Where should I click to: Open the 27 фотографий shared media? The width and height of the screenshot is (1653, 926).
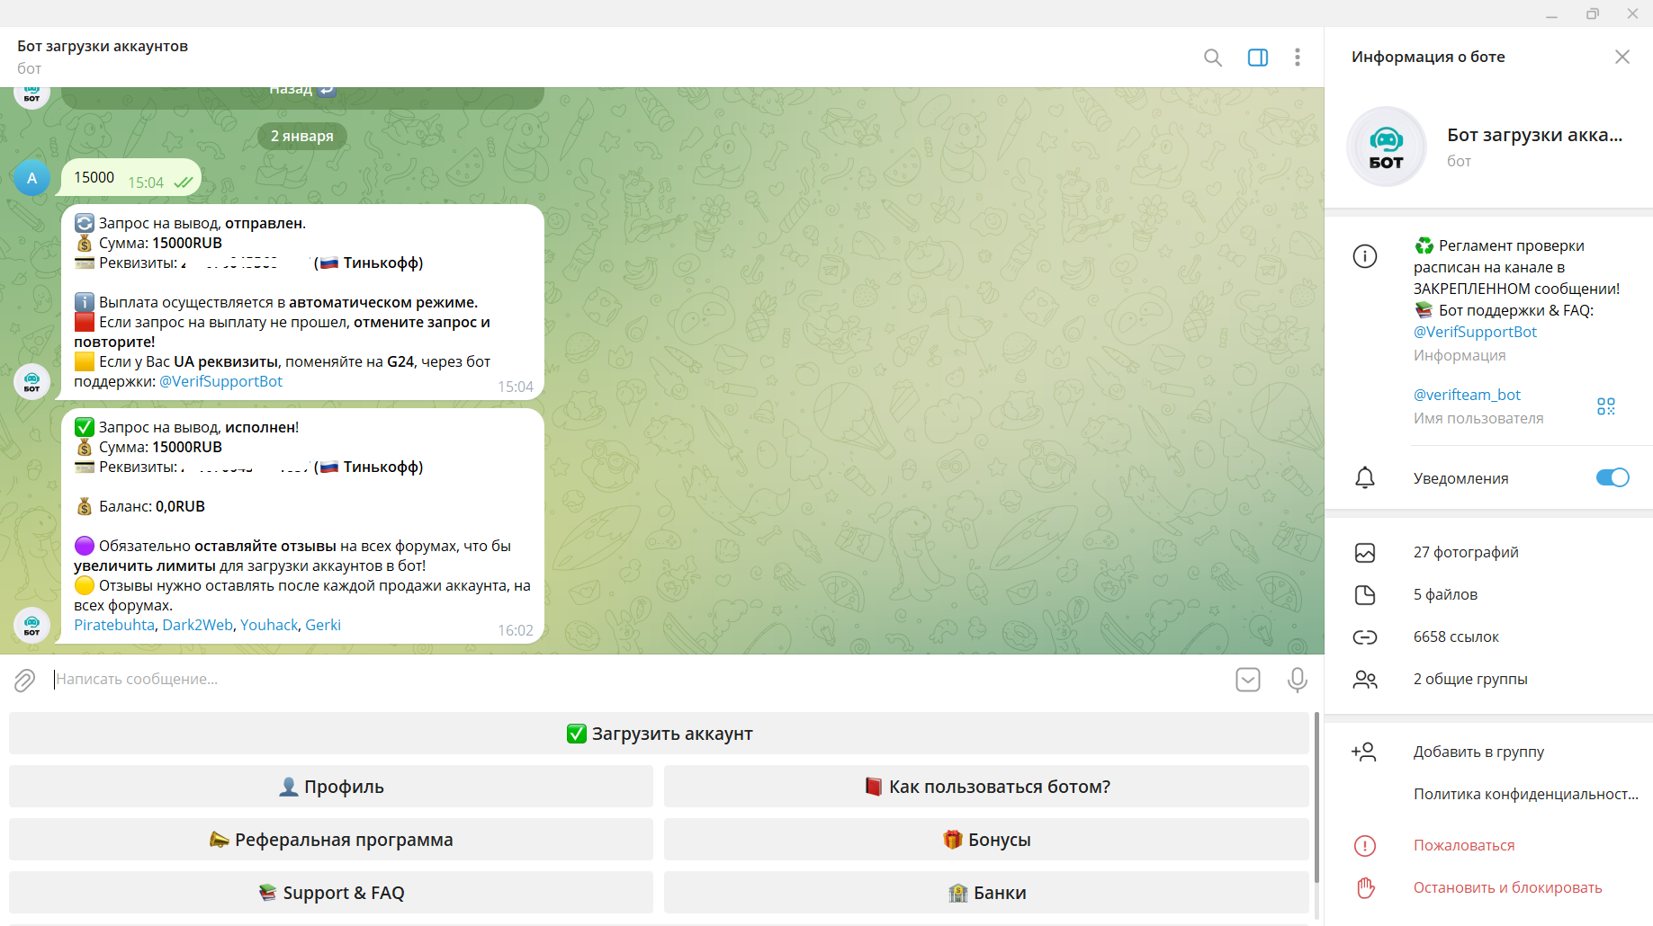point(1465,552)
